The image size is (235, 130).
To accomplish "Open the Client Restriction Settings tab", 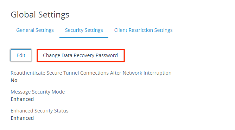I will pos(144,30).
